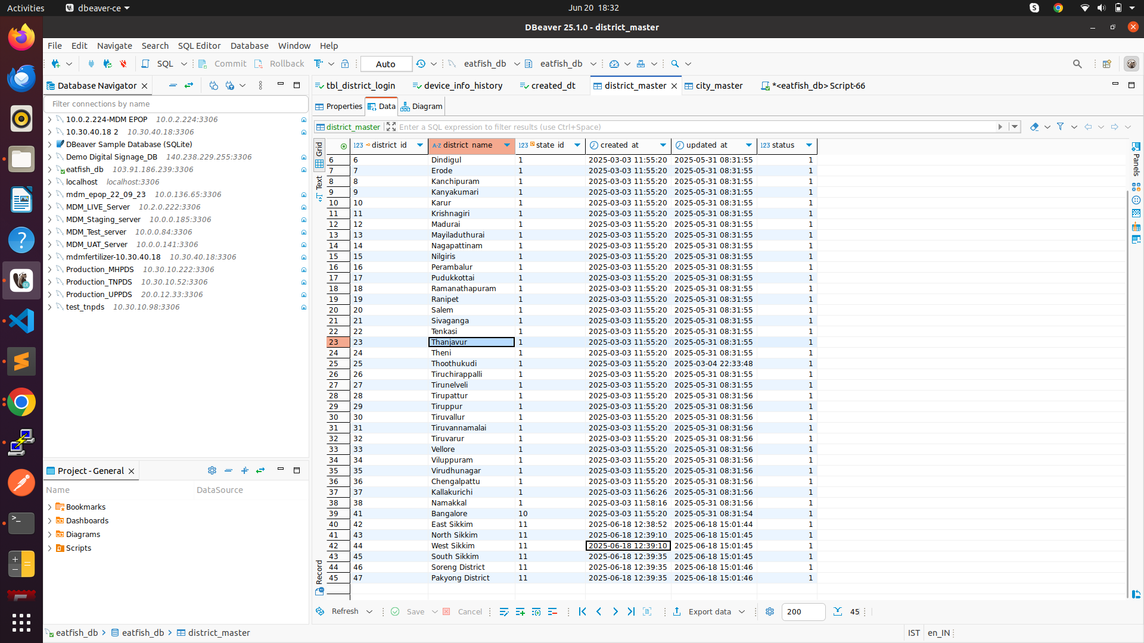The height and width of the screenshot is (643, 1144).
Task: Go to first page of results
Action: [582, 611]
